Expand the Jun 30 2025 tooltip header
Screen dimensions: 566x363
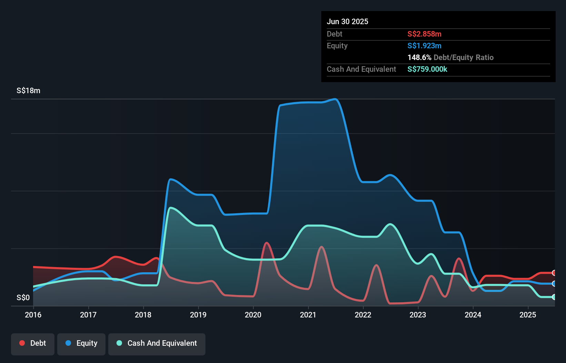347,21
